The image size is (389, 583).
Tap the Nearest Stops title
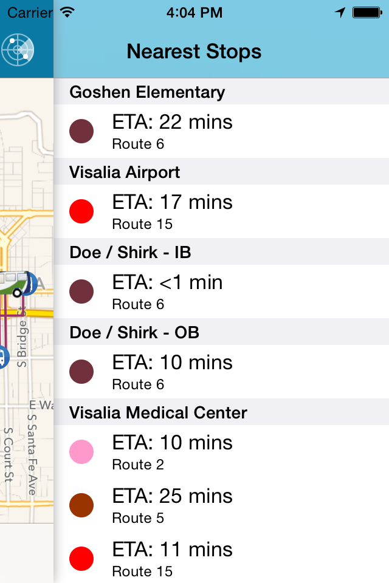[194, 51]
